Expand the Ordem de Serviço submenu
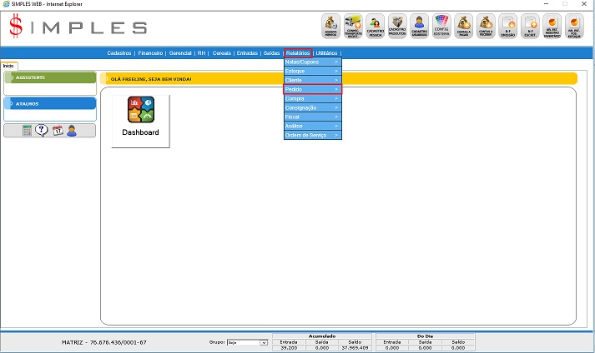Screen dimensions: 595x353 (312, 135)
